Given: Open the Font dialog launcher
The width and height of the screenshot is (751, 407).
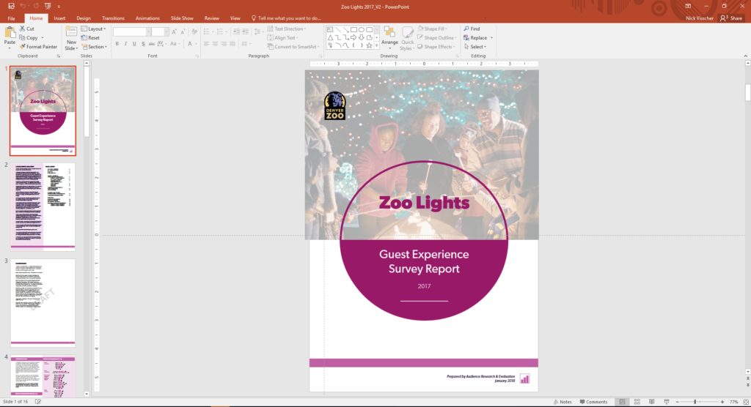Looking at the screenshot, I should pyautogui.click(x=197, y=56).
